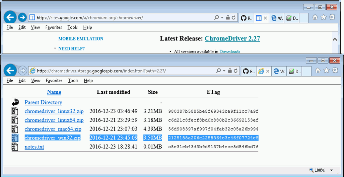This screenshot has height=177, width=344.
Task: Open the Edit menu in the front window
Action: tap(22, 81)
